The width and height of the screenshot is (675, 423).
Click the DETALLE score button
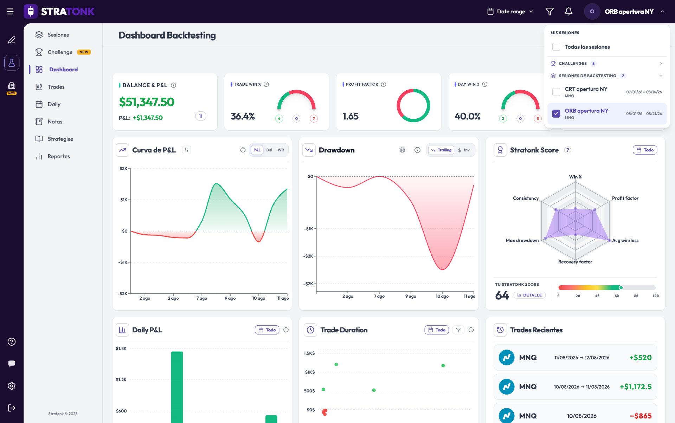[x=529, y=295]
